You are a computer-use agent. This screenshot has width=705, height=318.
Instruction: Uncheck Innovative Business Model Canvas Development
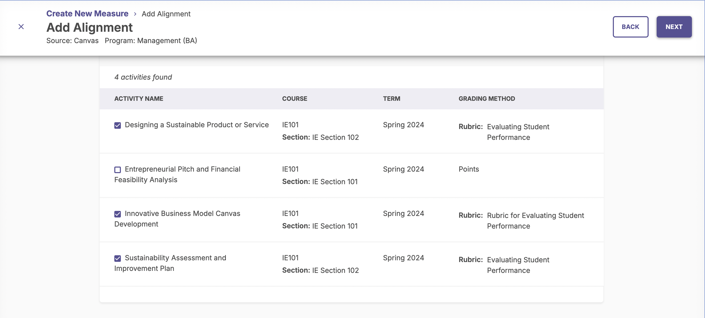(x=117, y=214)
